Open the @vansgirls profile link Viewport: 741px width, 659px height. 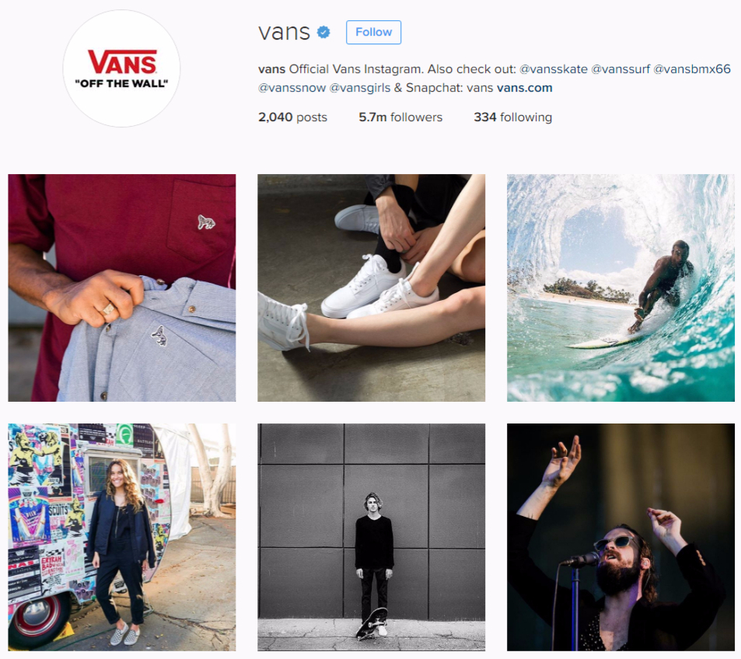[360, 88]
